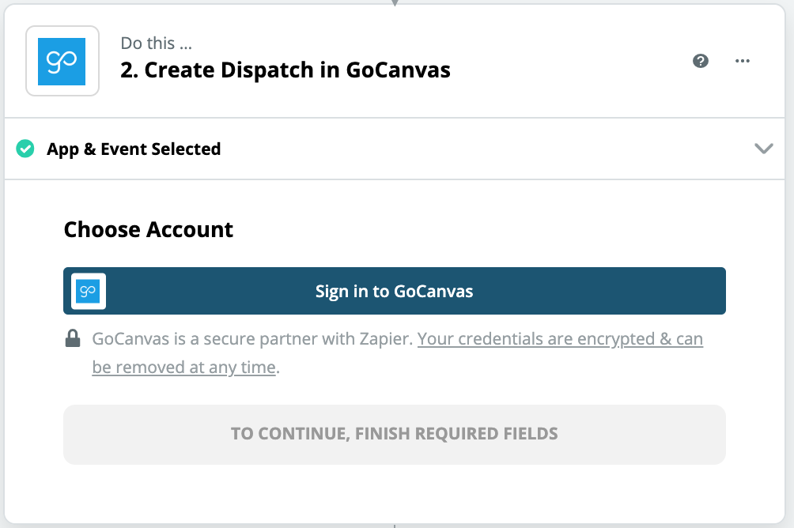The height and width of the screenshot is (528, 794).
Task: Follow "Your credentials are encrypted & can" link
Action: click(560, 339)
